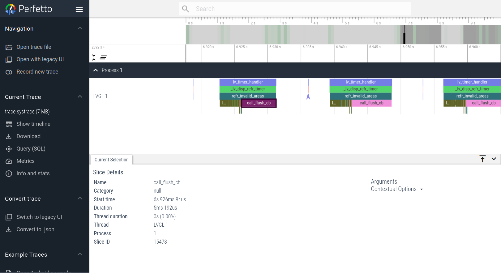Click the Info and stats icon
Viewport: 501px width, 273px height.
coord(9,174)
